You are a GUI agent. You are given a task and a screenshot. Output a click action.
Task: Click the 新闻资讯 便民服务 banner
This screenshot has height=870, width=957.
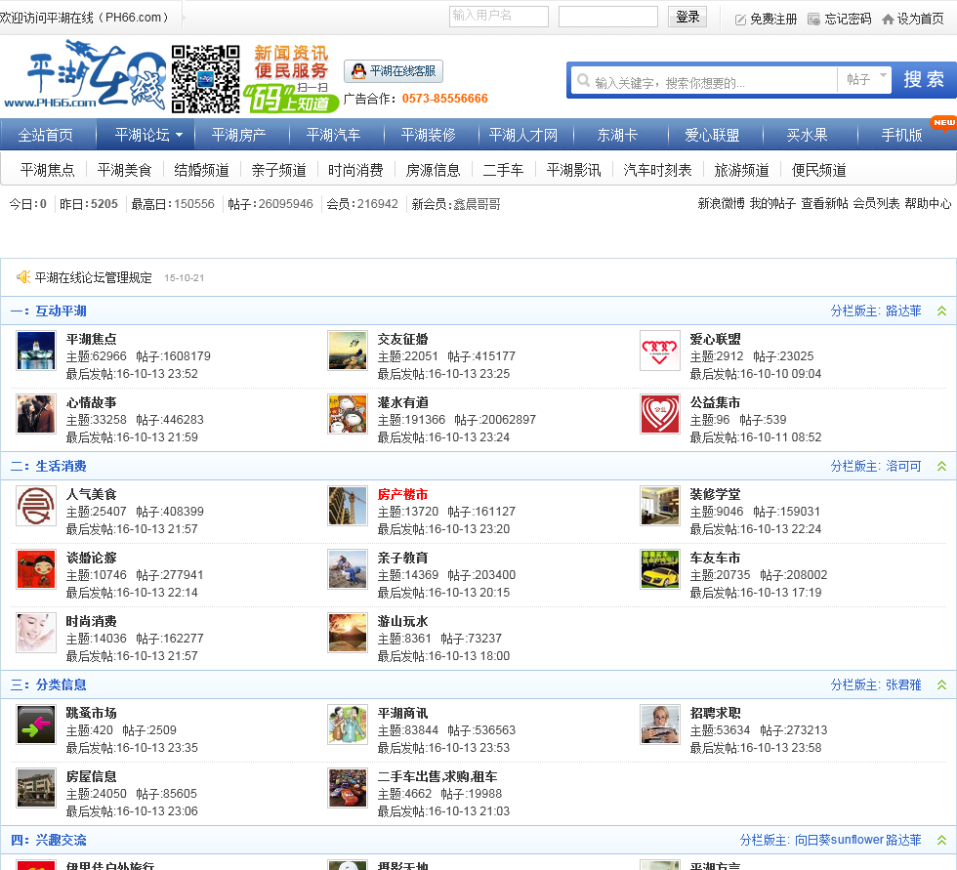point(291,79)
